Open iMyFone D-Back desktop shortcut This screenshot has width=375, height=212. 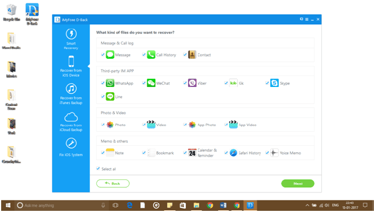click(x=32, y=14)
